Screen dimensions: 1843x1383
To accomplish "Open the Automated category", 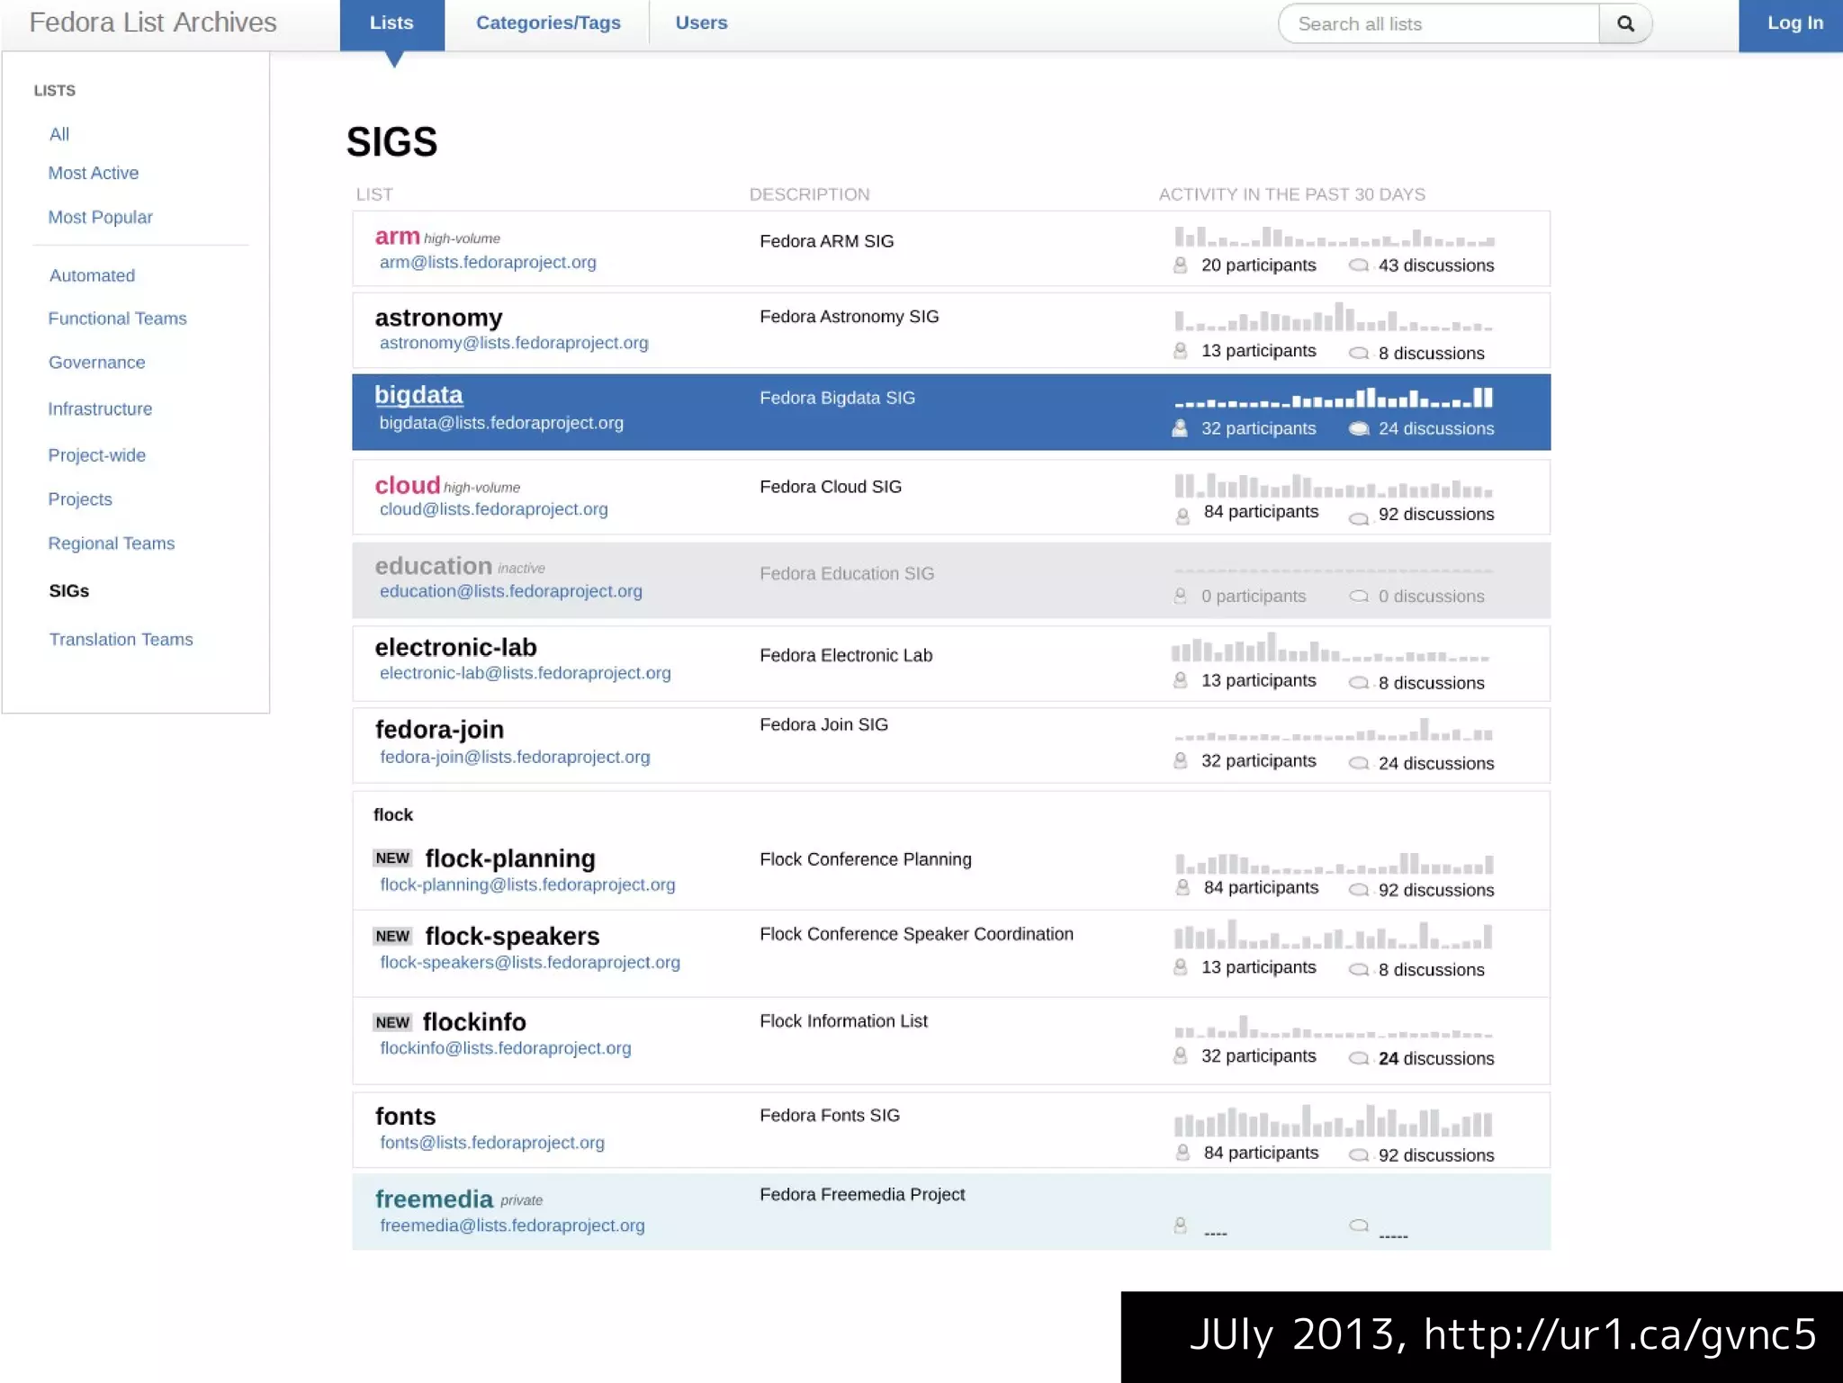I will pyautogui.click(x=92, y=275).
